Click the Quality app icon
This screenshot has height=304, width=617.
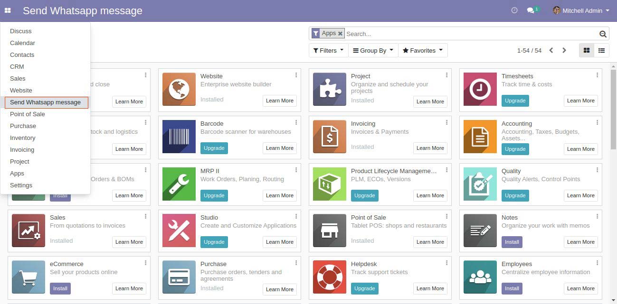click(480, 184)
